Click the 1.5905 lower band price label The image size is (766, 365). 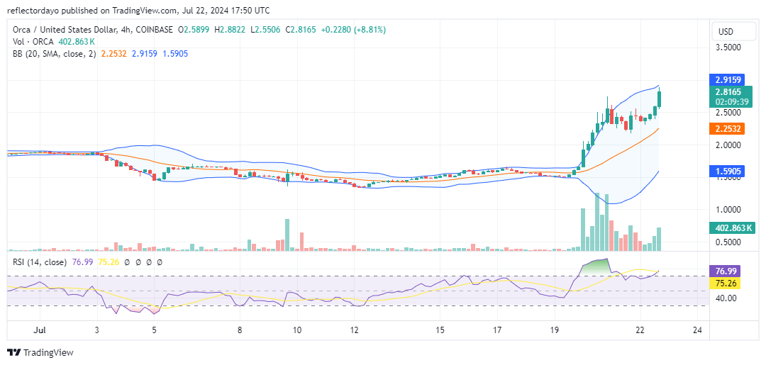[728, 172]
